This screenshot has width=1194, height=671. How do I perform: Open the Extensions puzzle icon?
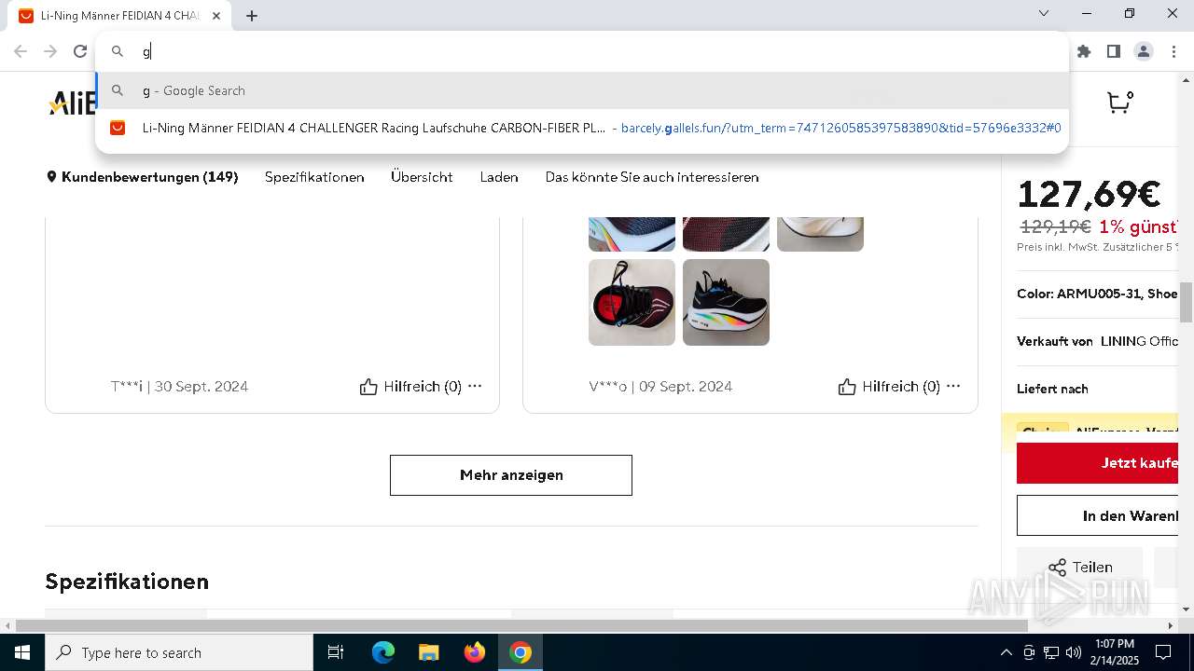point(1084,51)
